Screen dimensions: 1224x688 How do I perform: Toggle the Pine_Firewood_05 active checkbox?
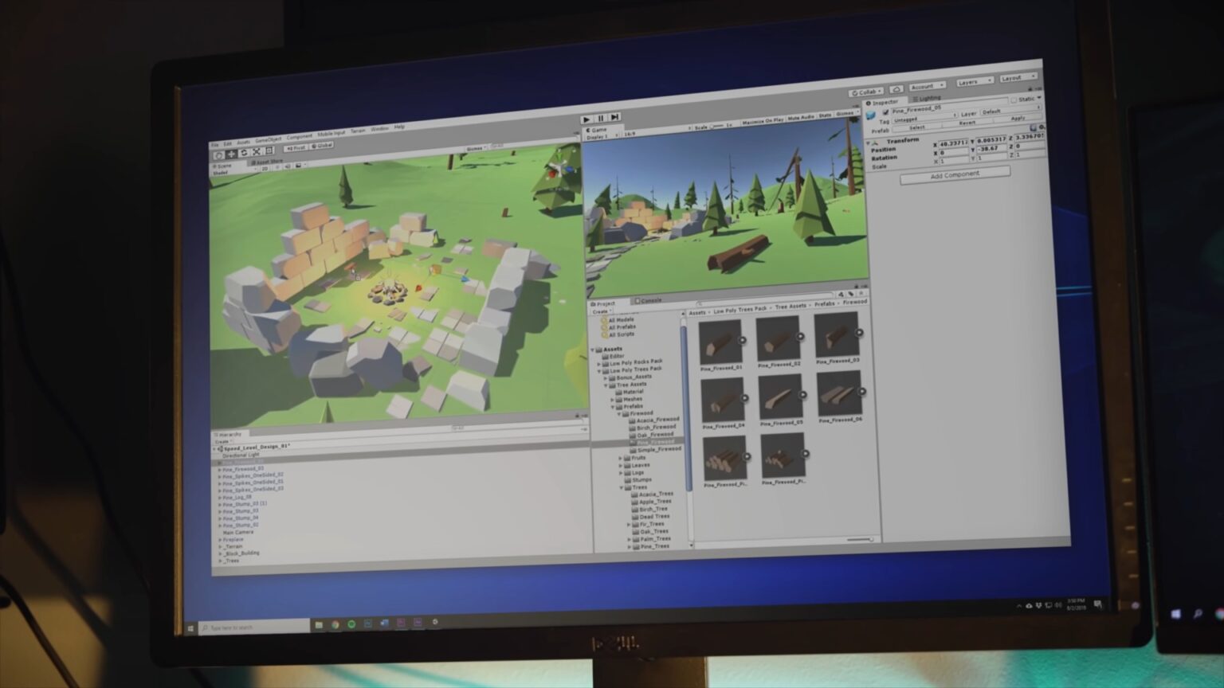pyautogui.click(x=885, y=111)
